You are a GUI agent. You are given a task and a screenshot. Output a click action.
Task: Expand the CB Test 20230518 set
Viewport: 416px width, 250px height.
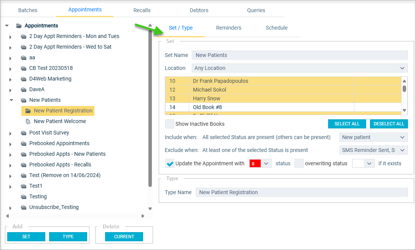pyautogui.click(x=10, y=69)
